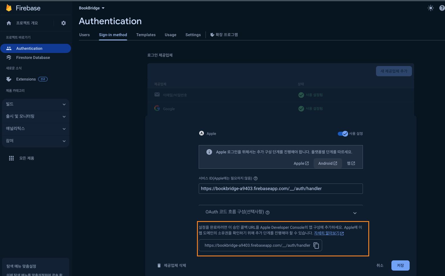Image resolution: width=445 pixels, height=276 pixels.
Task: Click the trash icon for delete provider
Action: (x=159, y=265)
